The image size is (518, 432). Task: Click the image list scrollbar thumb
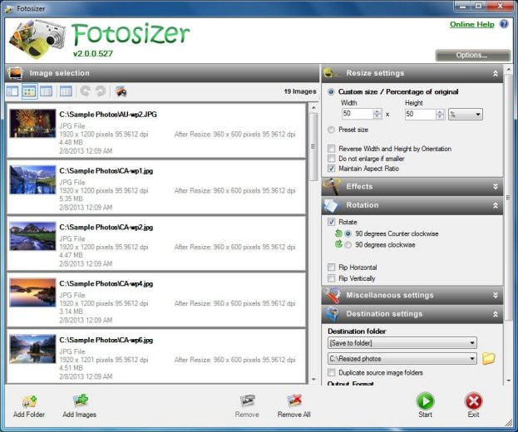313,146
